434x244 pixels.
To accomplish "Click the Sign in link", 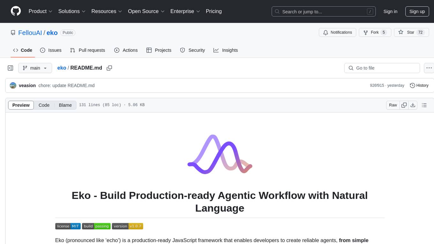I will [390, 11].
